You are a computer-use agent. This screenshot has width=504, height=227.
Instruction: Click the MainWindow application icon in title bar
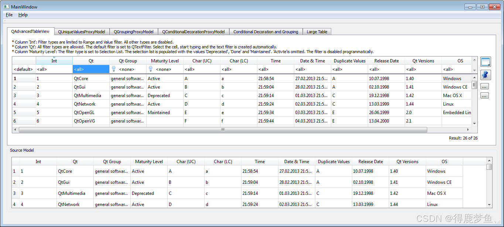pyautogui.click(x=6, y=7)
